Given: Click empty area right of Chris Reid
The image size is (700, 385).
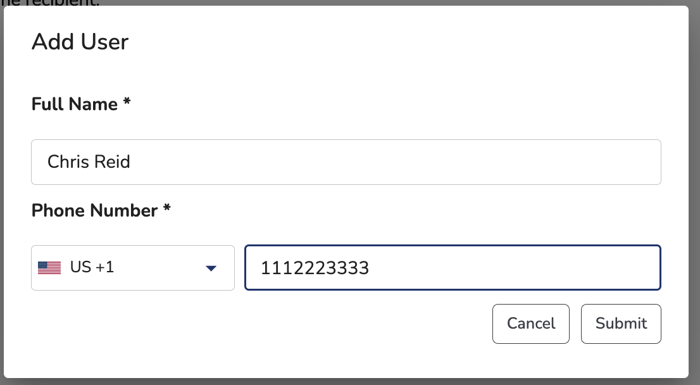Looking at the screenshot, I should [x=393, y=162].
